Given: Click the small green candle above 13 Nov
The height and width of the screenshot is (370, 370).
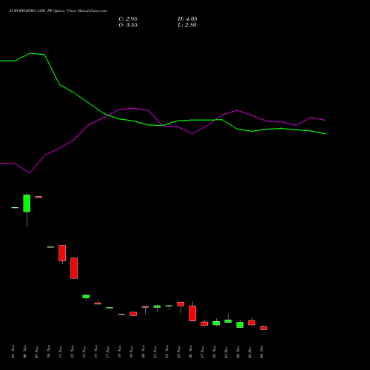Looking at the screenshot, I should [x=86, y=296].
